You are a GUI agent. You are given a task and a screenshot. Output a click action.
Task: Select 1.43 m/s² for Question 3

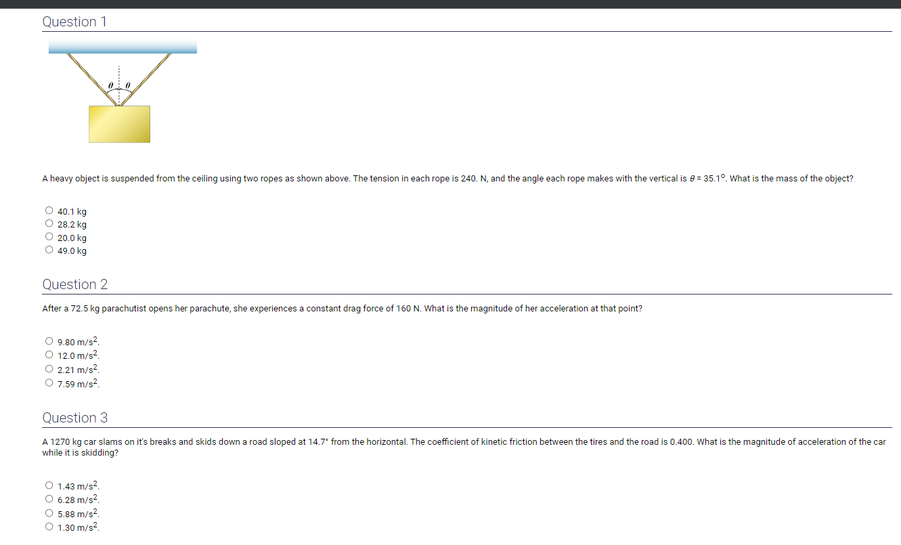coord(49,485)
